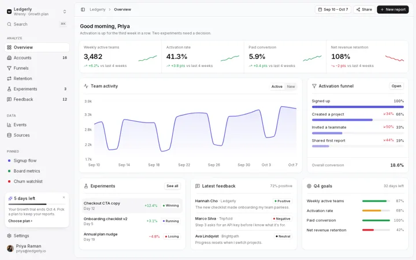Toggle the sidebar panel icon
416x260 pixels.
(83, 10)
